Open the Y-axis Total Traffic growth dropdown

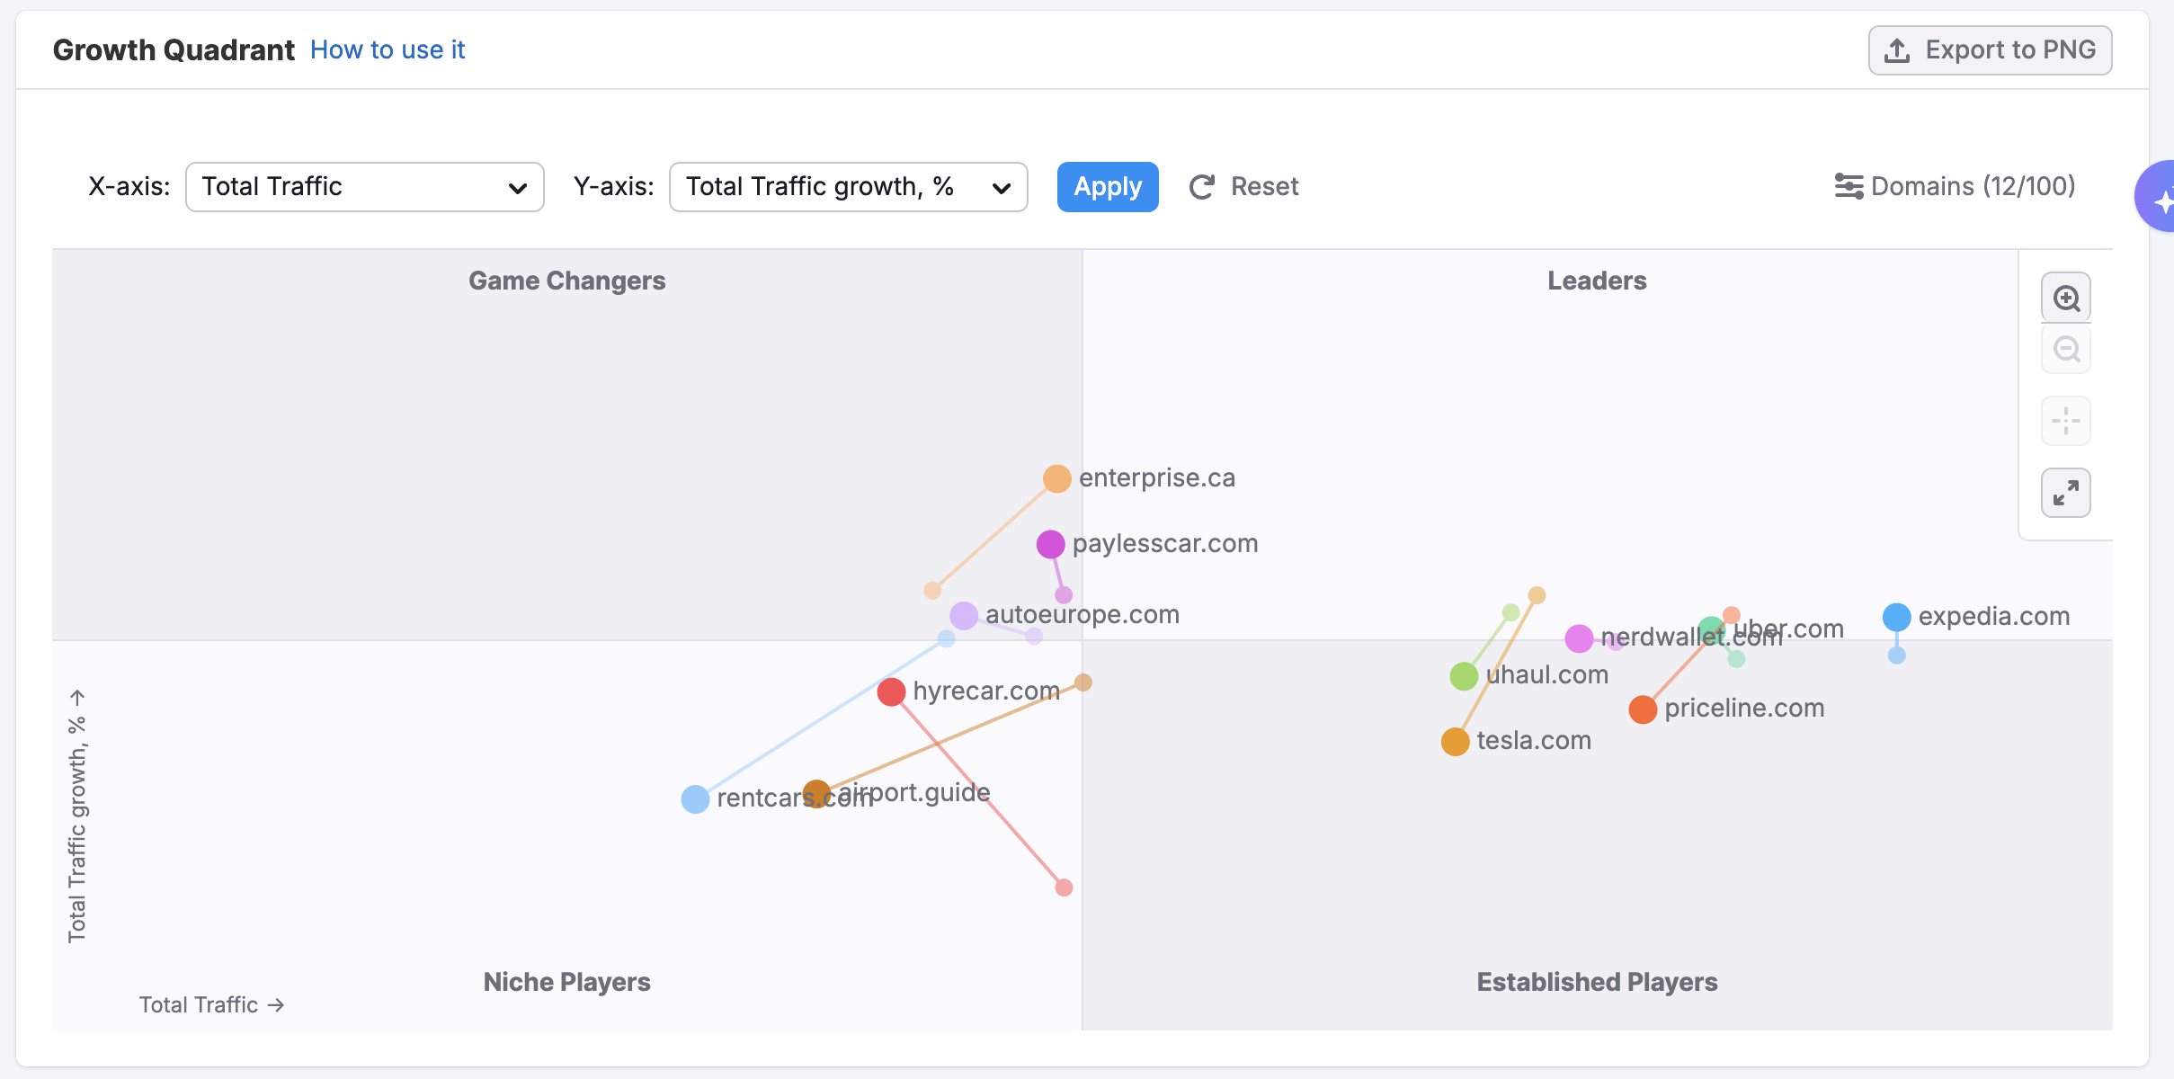[848, 187]
